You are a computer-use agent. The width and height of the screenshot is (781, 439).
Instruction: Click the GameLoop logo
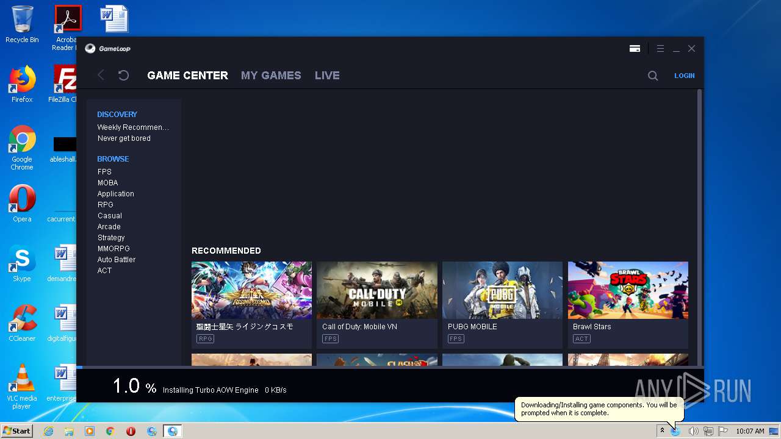coord(107,48)
